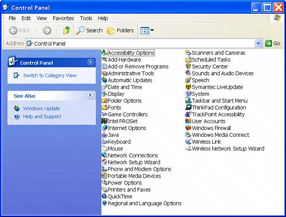The image size is (286, 217).
Task: Click the TrackPoint Accessibility icon
Action: [188, 115]
